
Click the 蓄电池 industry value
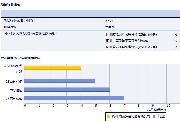point(110,27)
